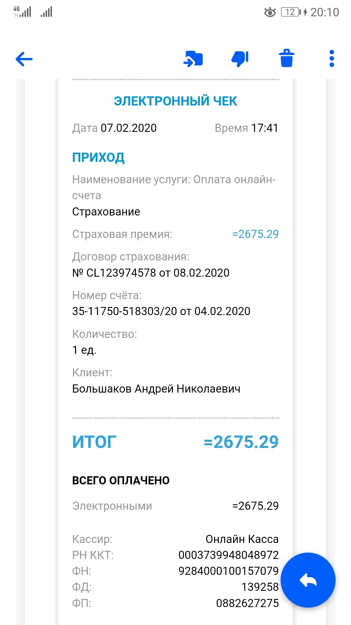The width and height of the screenshot is (351, 625).
Task: Go back using the left arrow
Action: (x=24, y=59)
